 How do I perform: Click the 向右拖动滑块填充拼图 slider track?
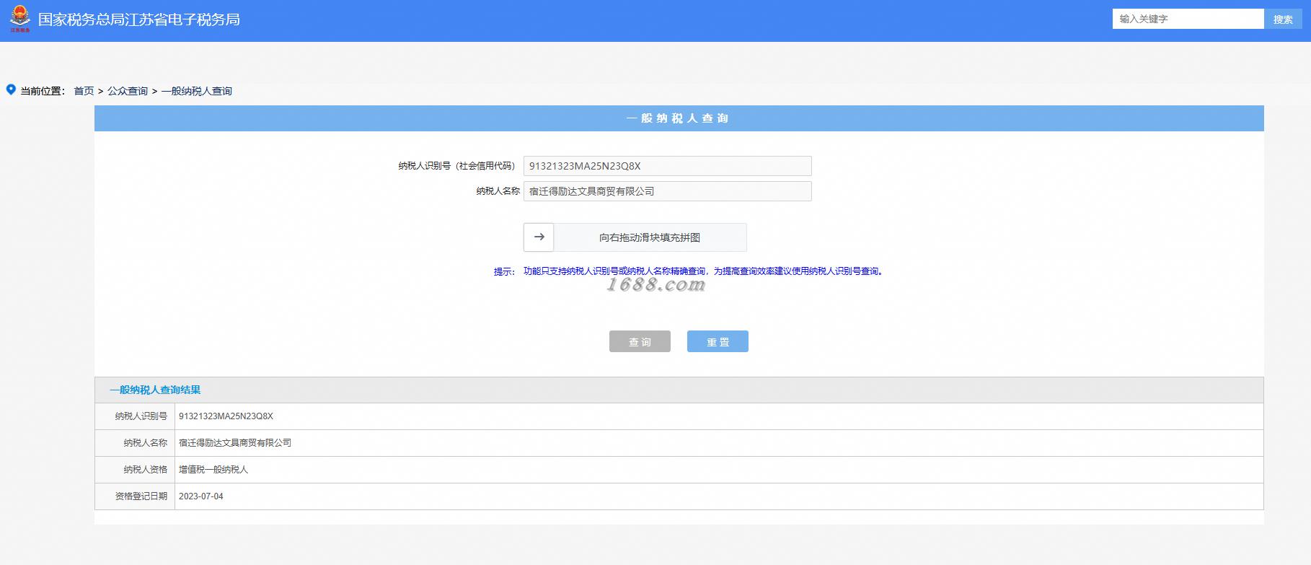coord(635,237)
